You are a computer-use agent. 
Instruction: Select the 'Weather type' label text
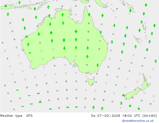point(11,115)
